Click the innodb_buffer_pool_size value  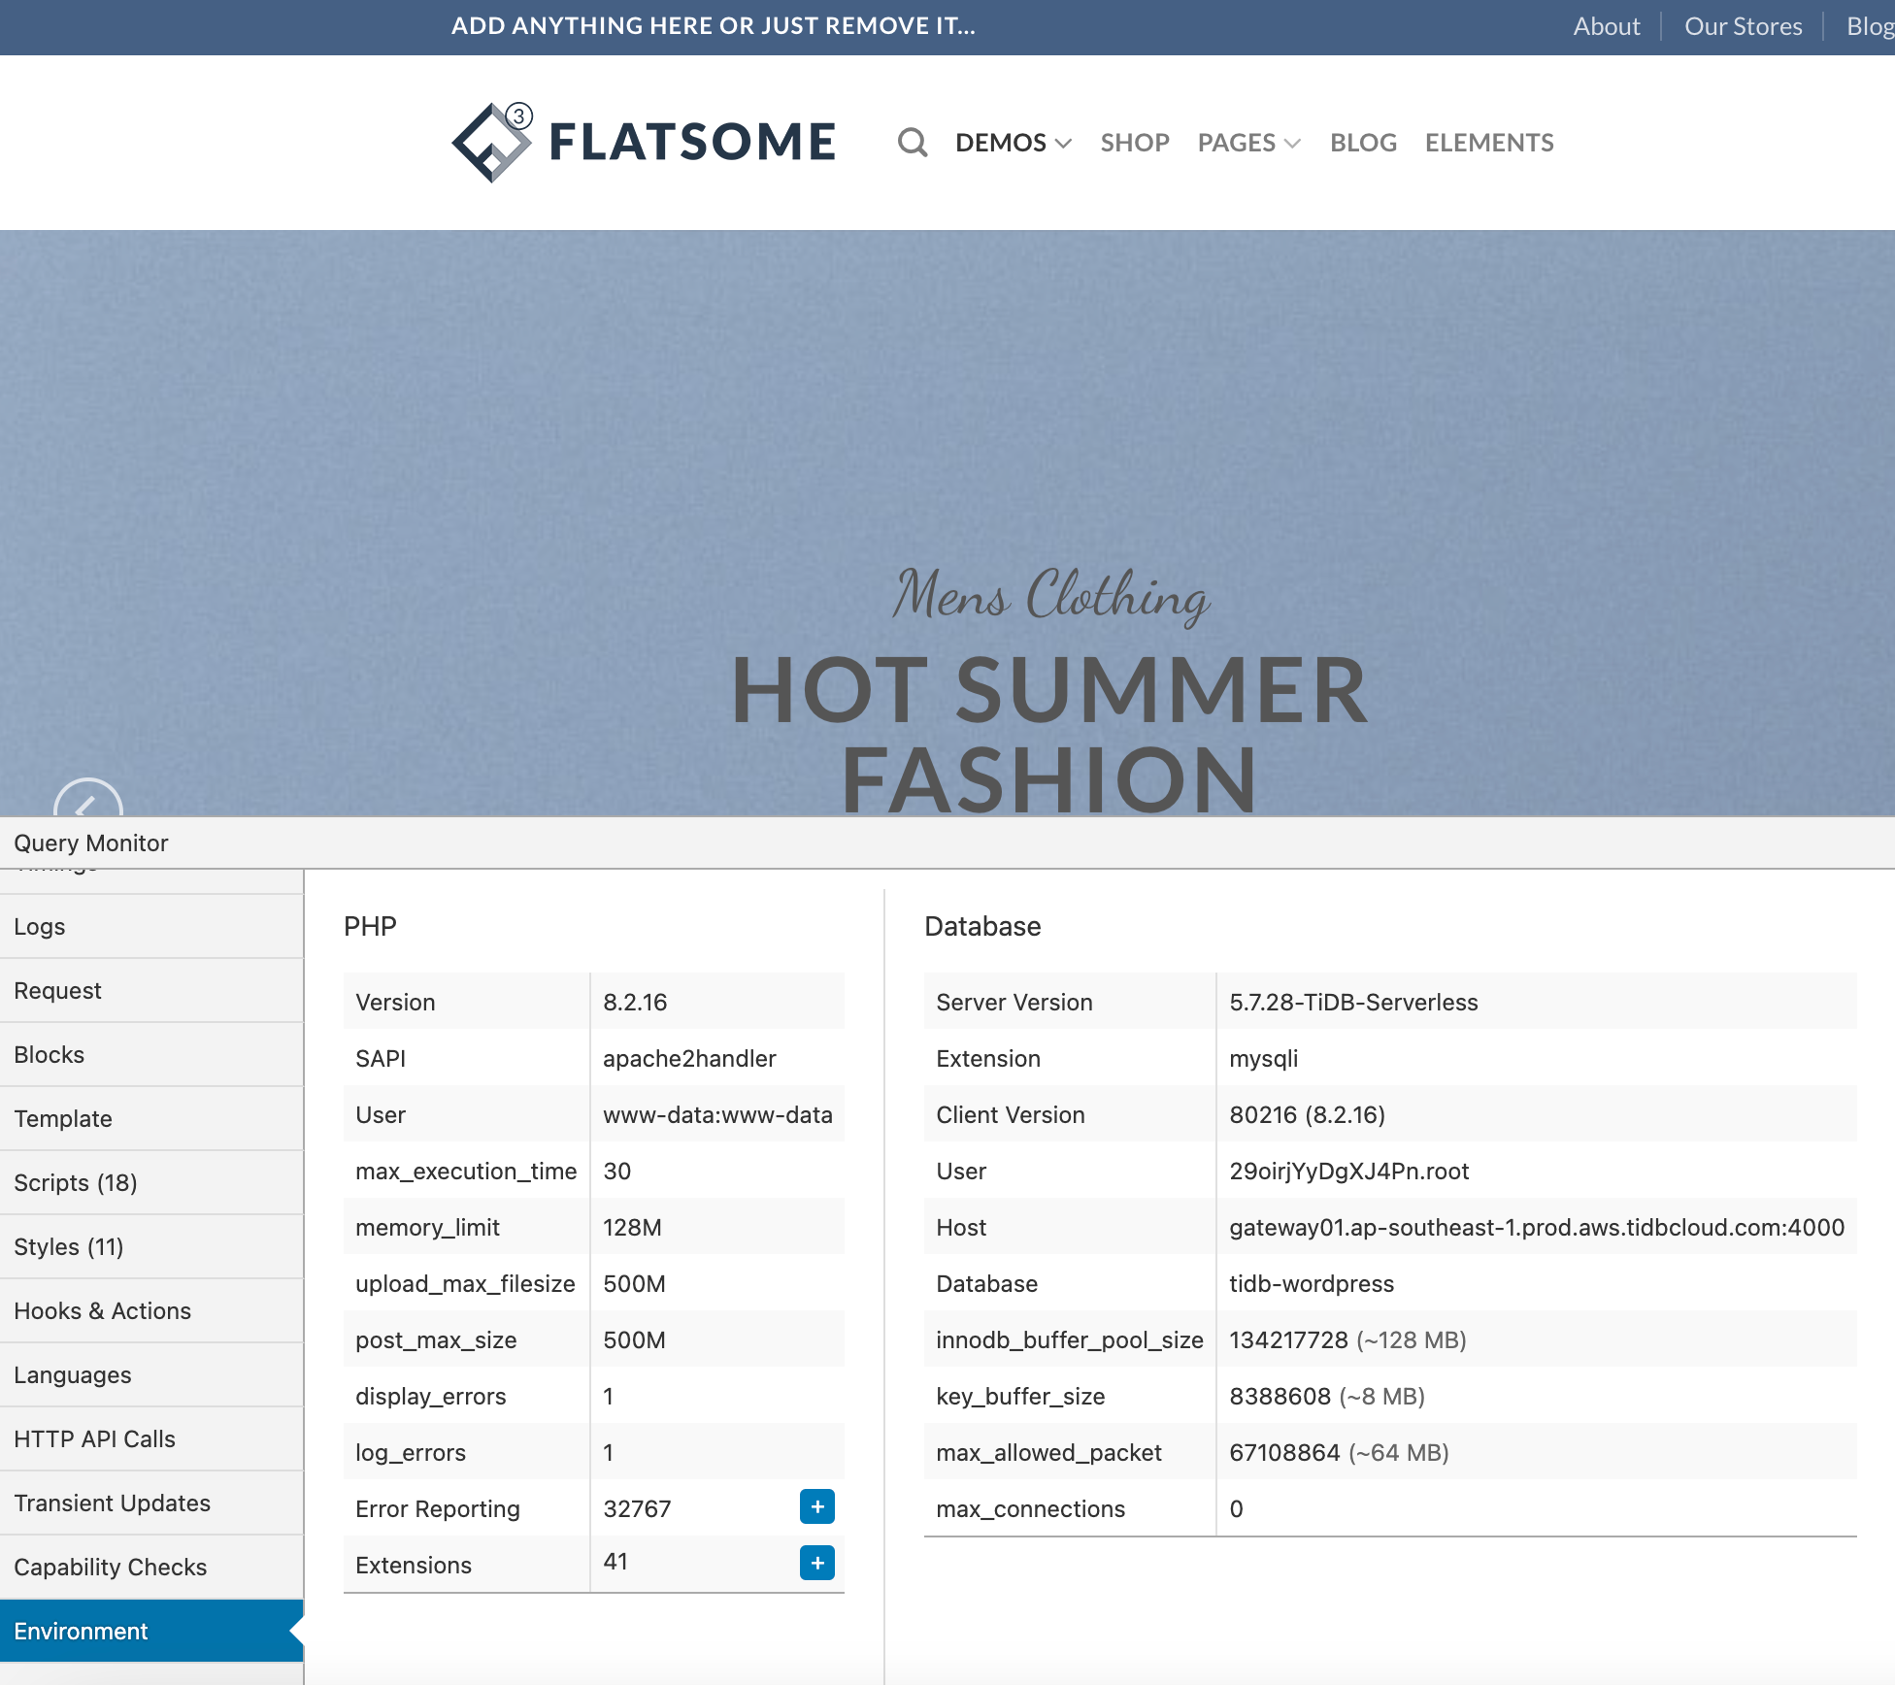coord(1347,1339)
